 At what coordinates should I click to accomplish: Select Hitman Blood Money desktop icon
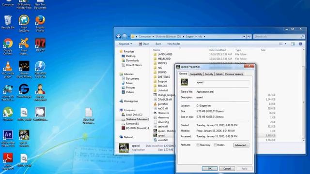24,70
